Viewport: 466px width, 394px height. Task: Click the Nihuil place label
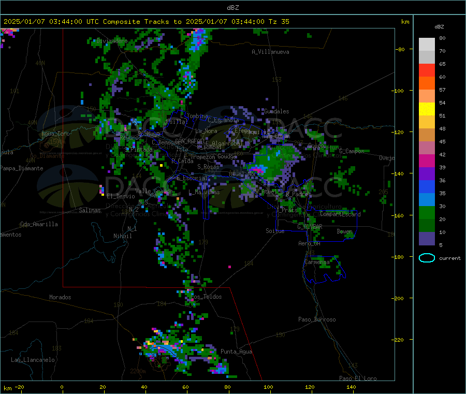pyautogui.click(x=122, y=236)
